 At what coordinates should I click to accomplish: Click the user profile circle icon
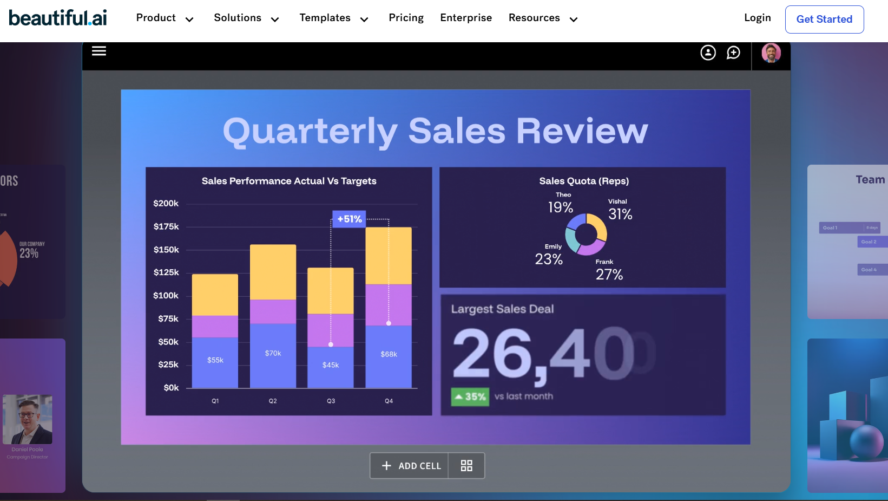click(x=708, y=53)
